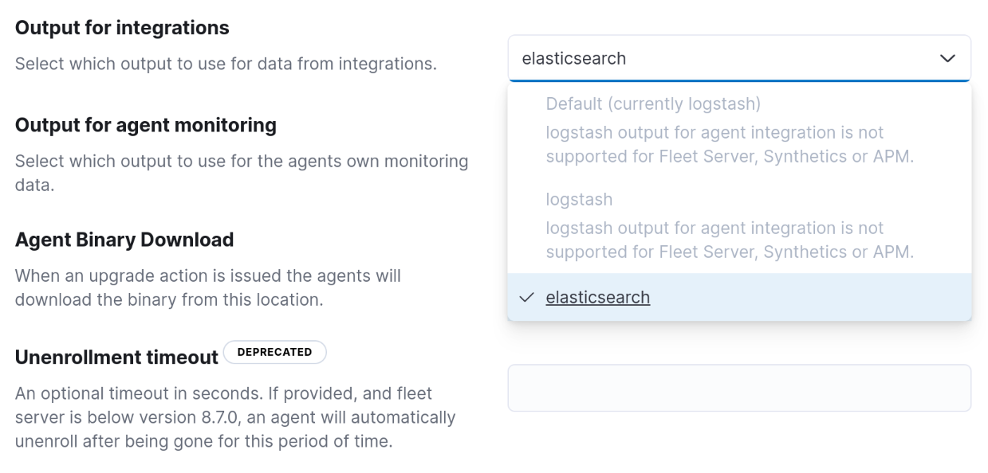Click the 'Agent Binary Download' heading
Viewport: 988px width, 473px height.
tap(124, 240)
